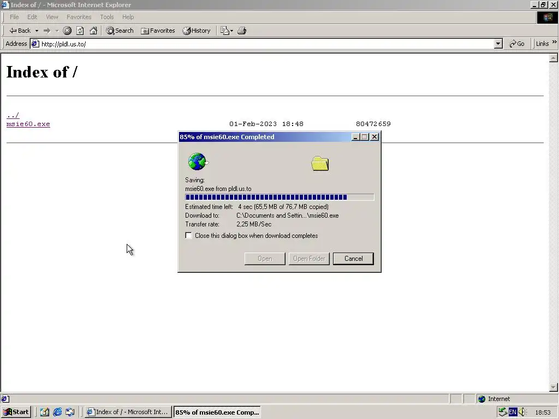
Task: Close the download dialog with X
Action: pyautogui.click(x=374, y=137)
